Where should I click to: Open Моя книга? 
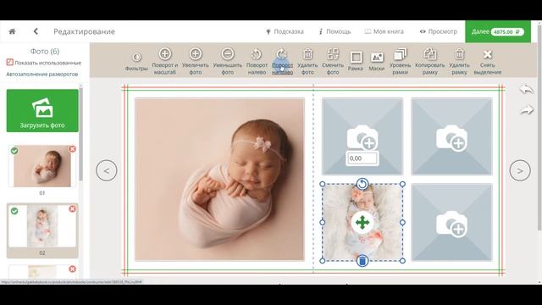384,31
